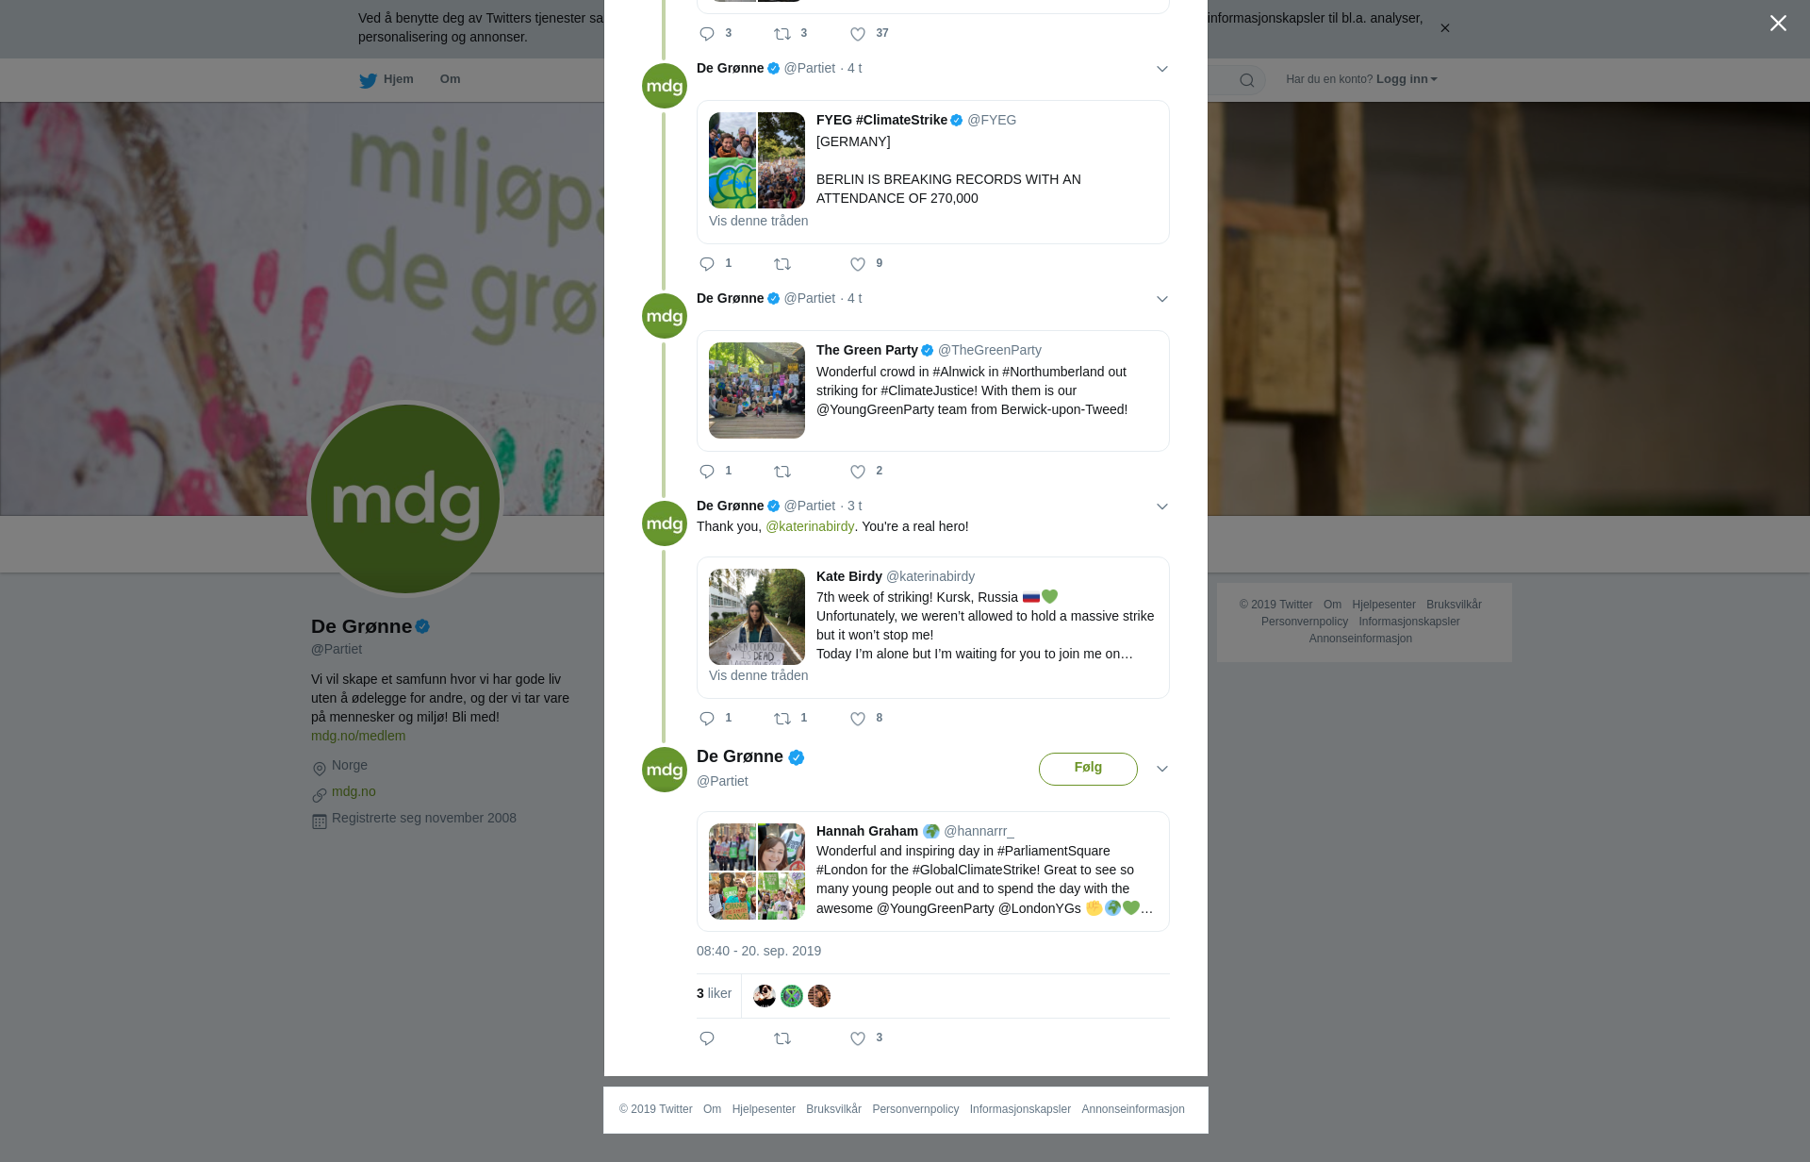
Task: Like the FYEG ClimateStrike retweet
Action: (858, 264)
